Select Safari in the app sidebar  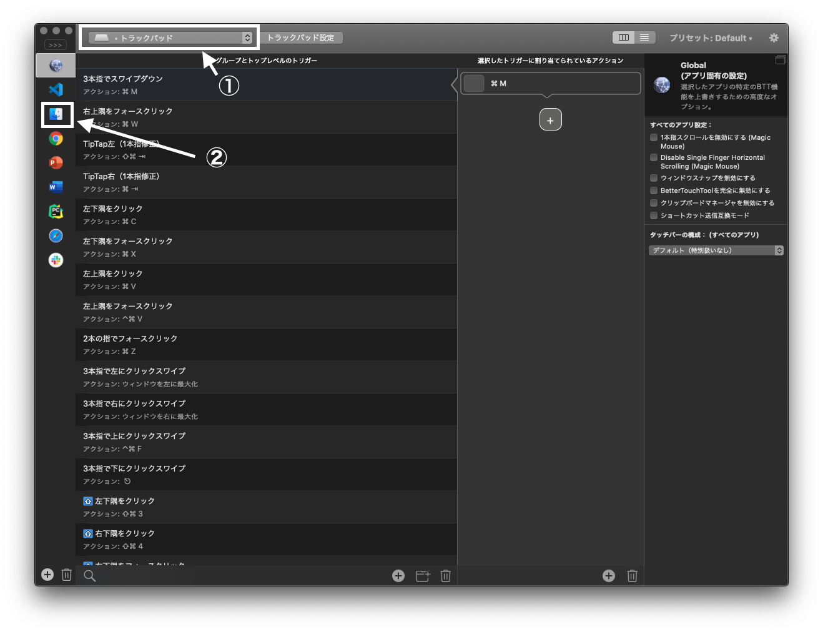[x=56, y=235]
